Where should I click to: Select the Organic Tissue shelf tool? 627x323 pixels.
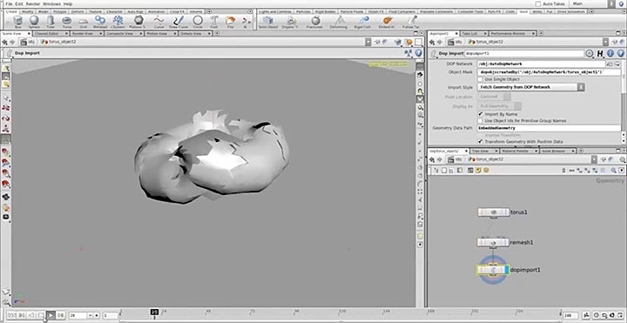(292, 22)
